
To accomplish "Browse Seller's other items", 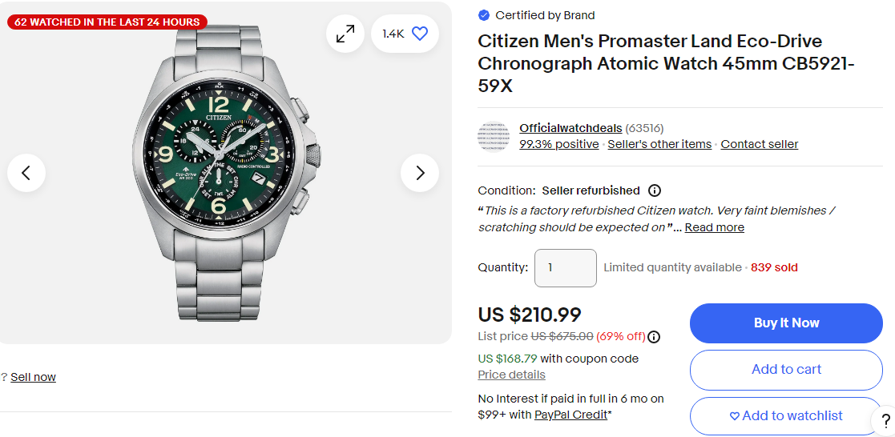I will (x=659, y=144).
